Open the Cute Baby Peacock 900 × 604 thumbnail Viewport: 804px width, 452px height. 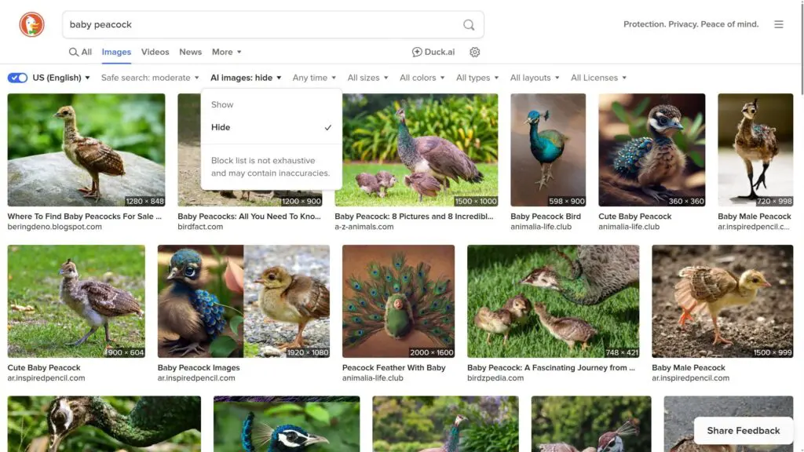76,301
